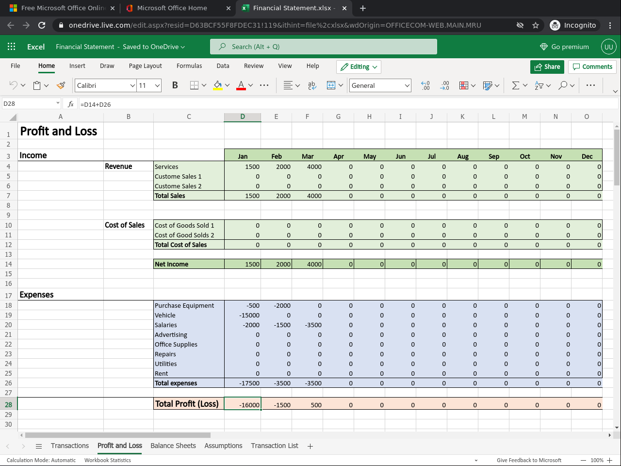Click the Search (Alt + Q) box
Viewport: 621px width, 466px height.
(324, 47)
